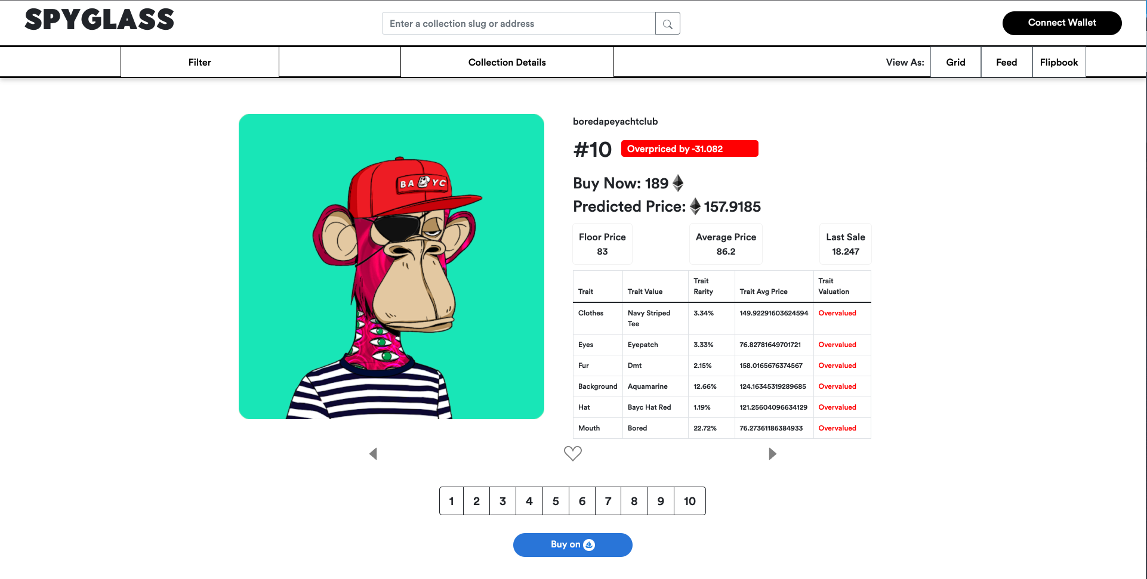
Task: Click the search magnifier icon
Action: [x=667, y=24]
